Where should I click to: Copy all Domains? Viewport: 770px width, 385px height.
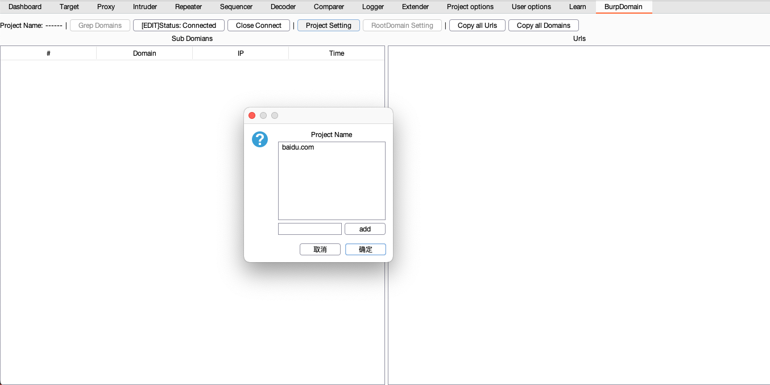tap(544, 26)
